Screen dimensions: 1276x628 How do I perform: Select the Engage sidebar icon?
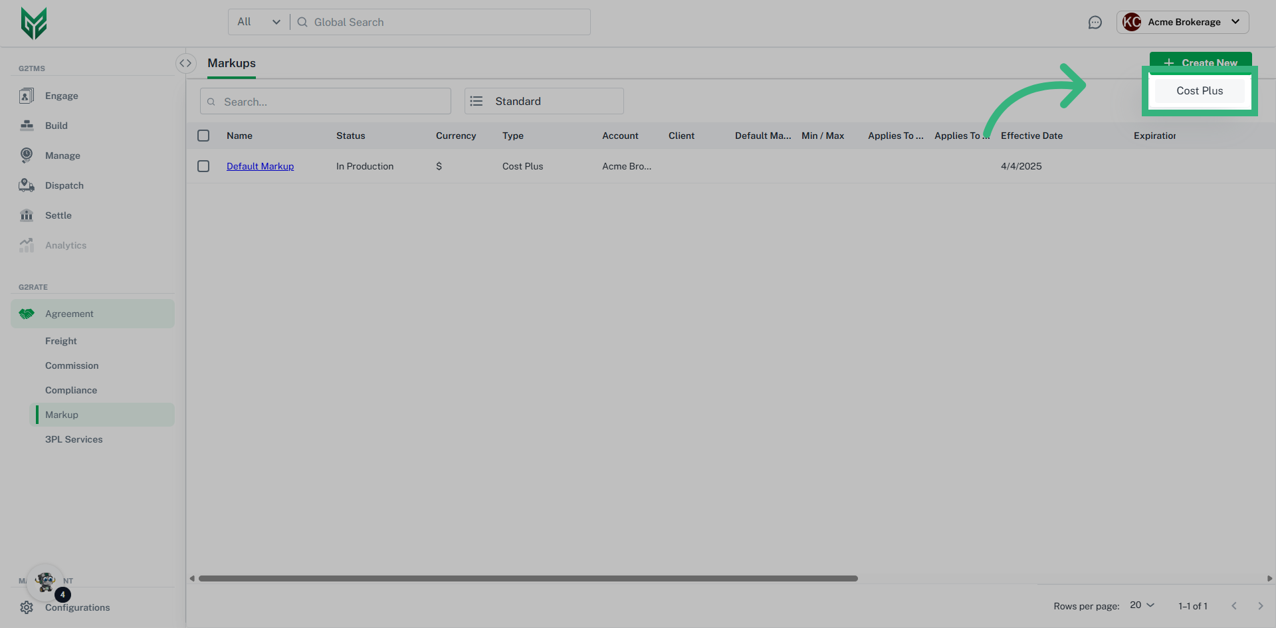[27, 96]
